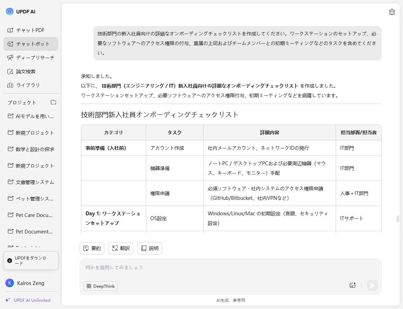Screen dimensions: 403x309
Task: Go to 論文検索 in the sidebar
Action: (31, 71)
